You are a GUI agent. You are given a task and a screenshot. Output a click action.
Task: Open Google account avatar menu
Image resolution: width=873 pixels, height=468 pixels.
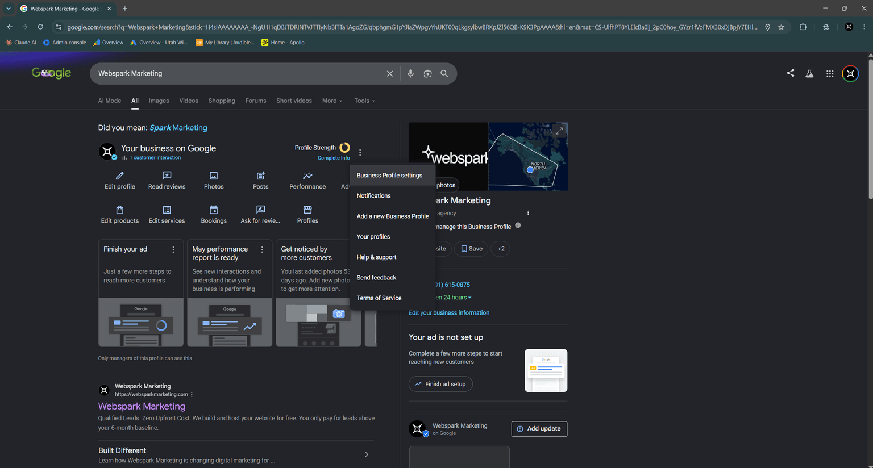click(850, 73)
